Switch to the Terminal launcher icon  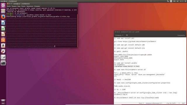(x=3, y=63)
